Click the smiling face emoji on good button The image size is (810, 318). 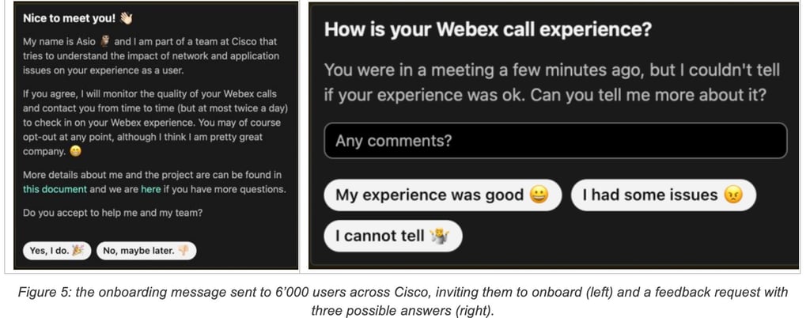click(539, 195)
